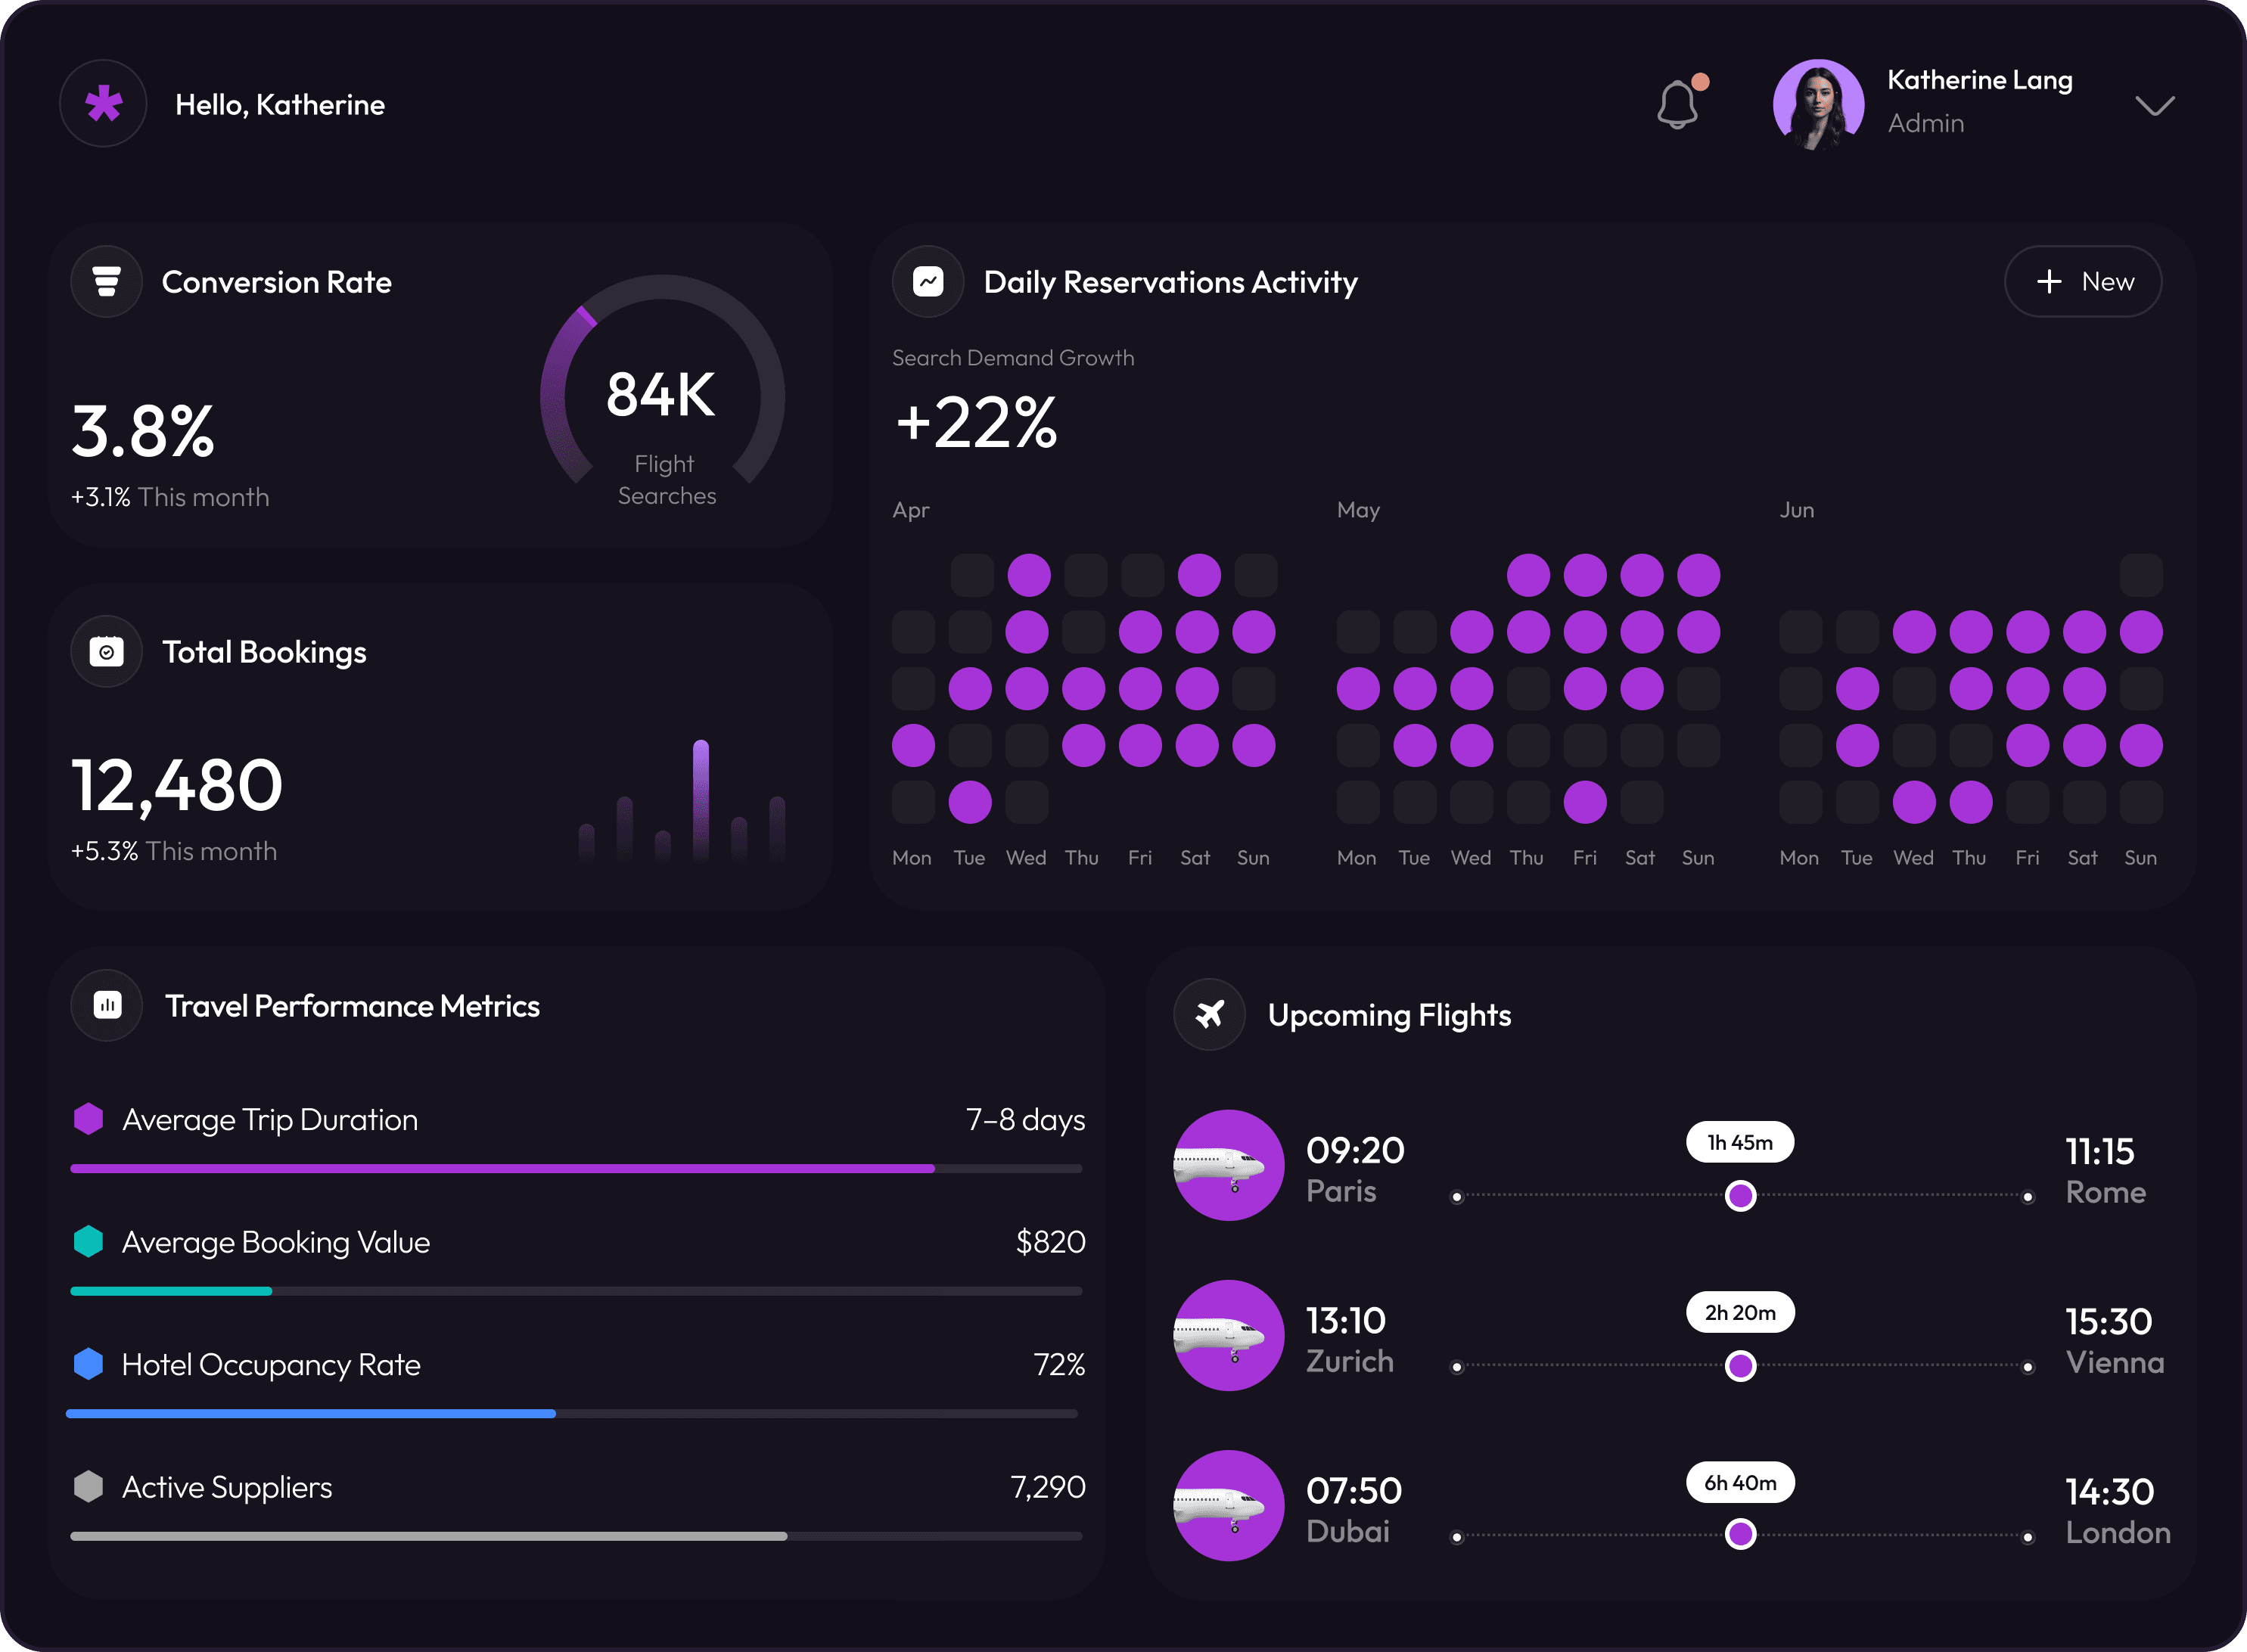This screenshot has width=2247, height=1652.
Task: Click the Total Bookings calendar icon
Action: point(107,652)
